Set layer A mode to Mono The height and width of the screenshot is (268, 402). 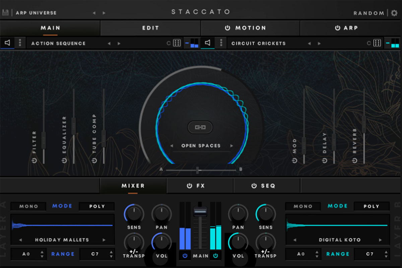coord(28,206)
